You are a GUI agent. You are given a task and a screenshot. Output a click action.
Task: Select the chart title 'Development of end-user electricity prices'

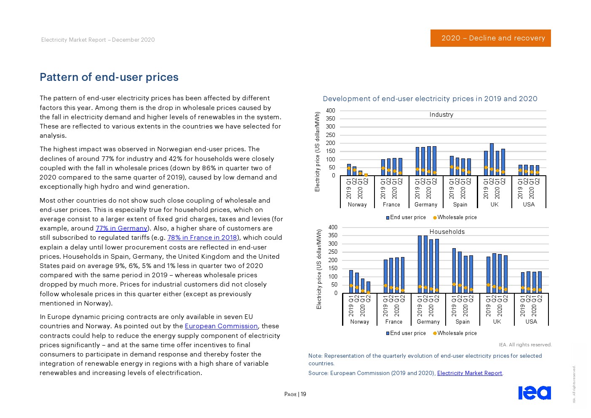[x=430, y=99]
